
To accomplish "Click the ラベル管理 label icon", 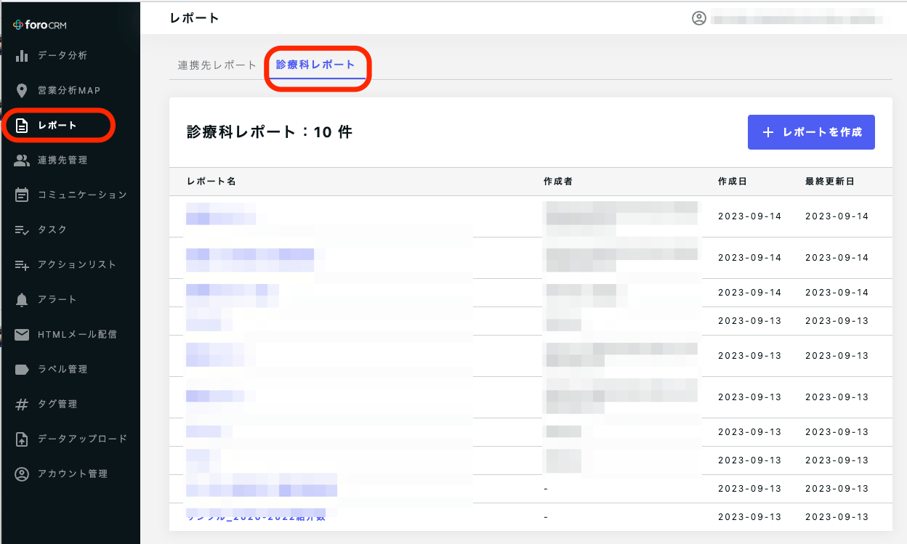I will (x=22, y=369).
